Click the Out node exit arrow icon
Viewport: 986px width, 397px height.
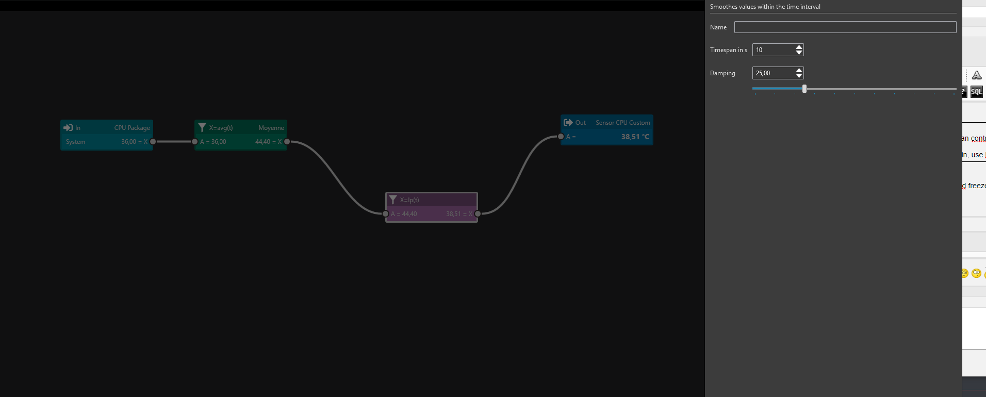pos(568,122)
